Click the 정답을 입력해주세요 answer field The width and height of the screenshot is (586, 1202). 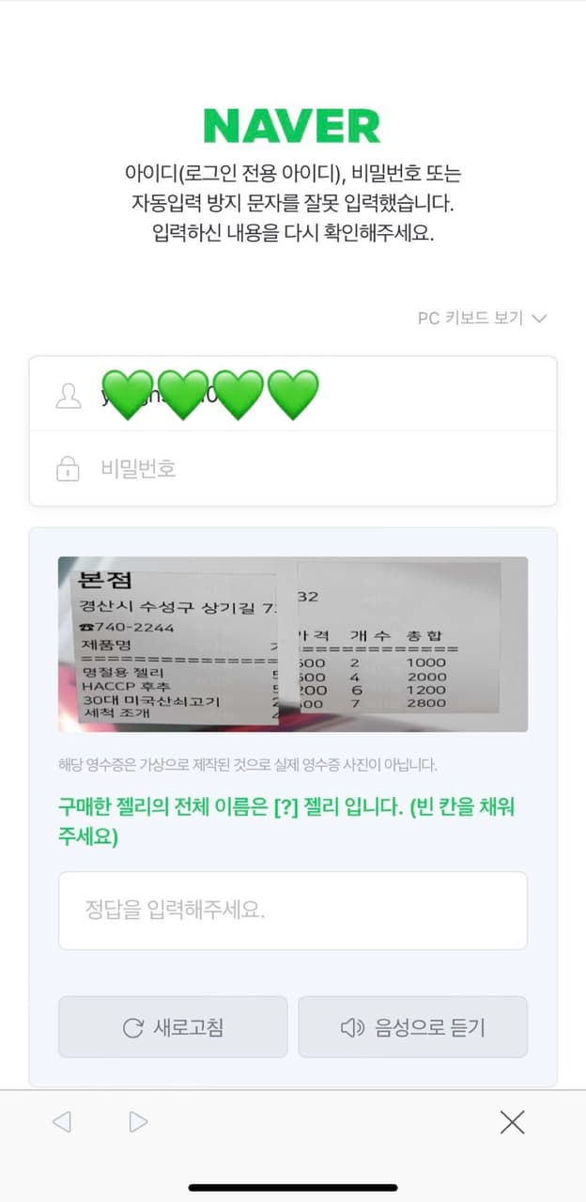[x=292, y=910]
